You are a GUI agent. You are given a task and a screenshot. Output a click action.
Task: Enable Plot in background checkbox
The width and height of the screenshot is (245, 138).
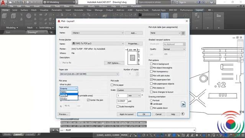click(151, 64)
